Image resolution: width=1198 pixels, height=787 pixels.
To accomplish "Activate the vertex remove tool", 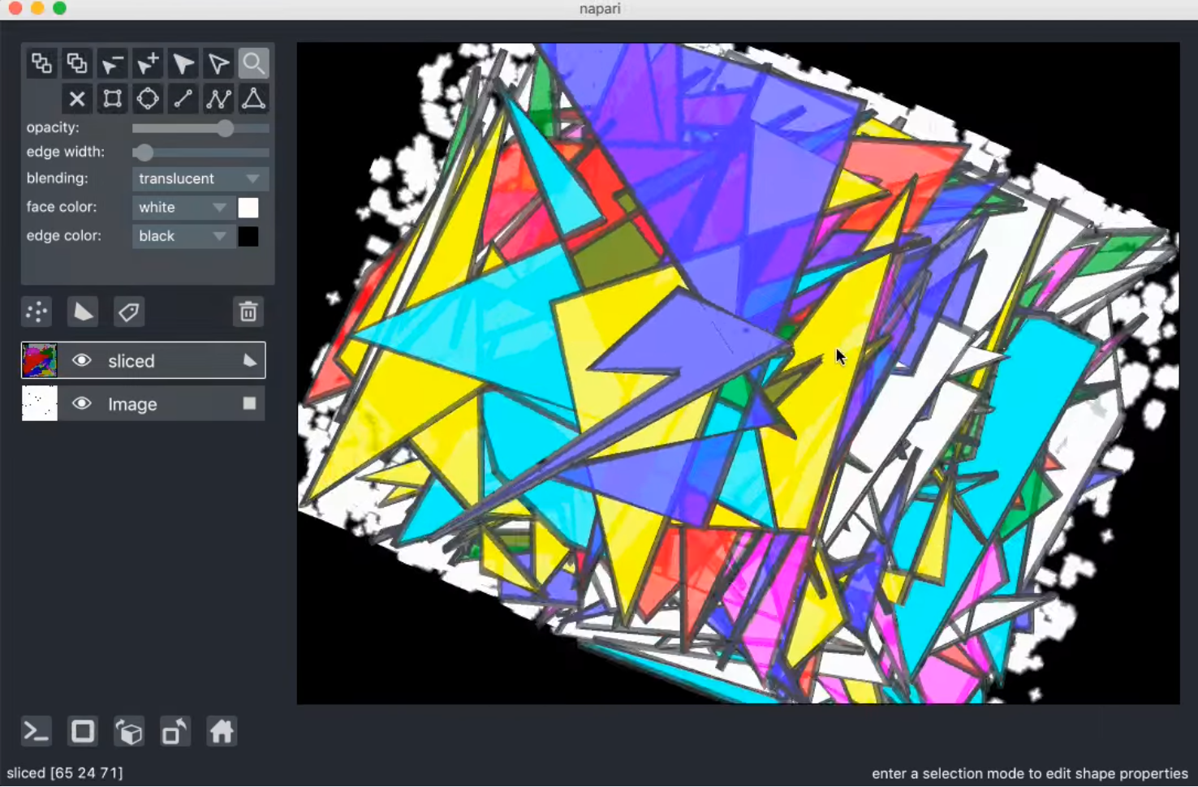I will coord(112,63).
